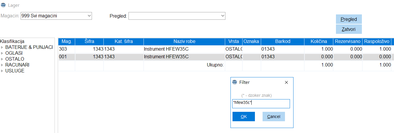The height and width of the screenshot is (133, 394).
Task: Cancel the Filter dialog
Action: 273,117
